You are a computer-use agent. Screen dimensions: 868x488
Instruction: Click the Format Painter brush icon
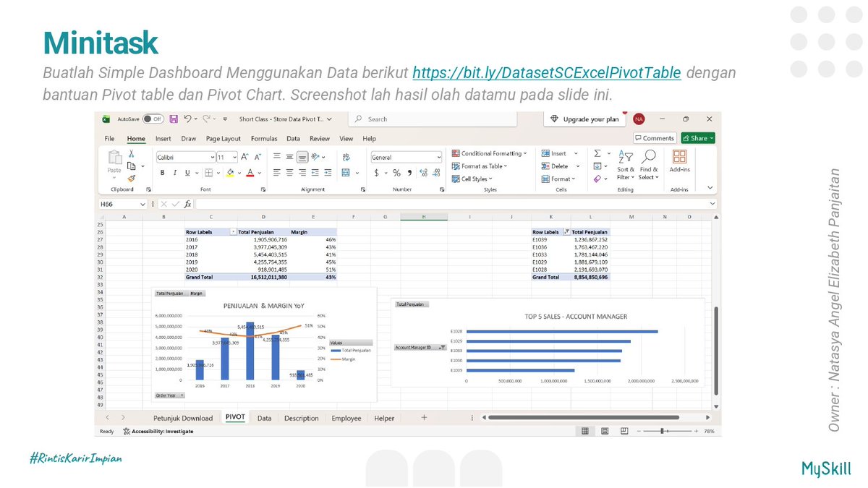click(x=132, y=178)
